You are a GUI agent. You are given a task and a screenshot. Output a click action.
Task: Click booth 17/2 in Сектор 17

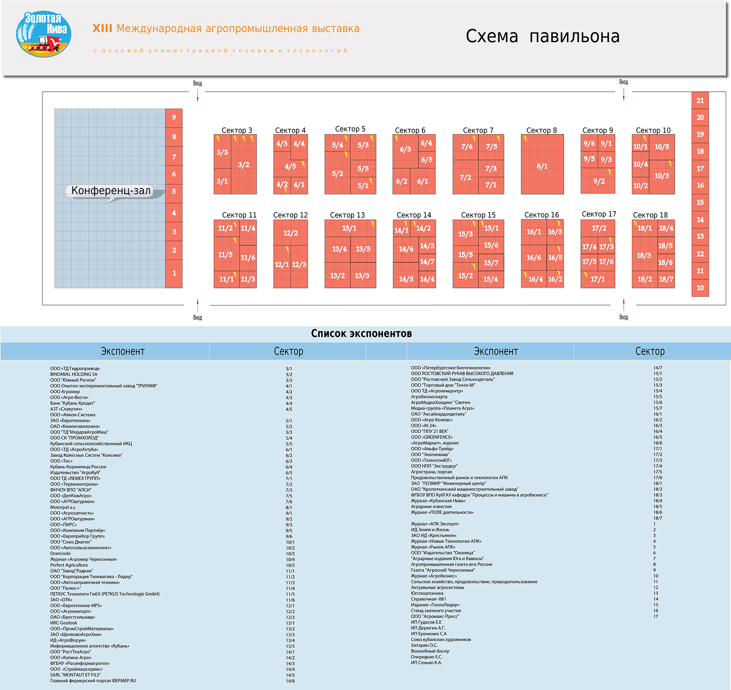coord(598,228)
